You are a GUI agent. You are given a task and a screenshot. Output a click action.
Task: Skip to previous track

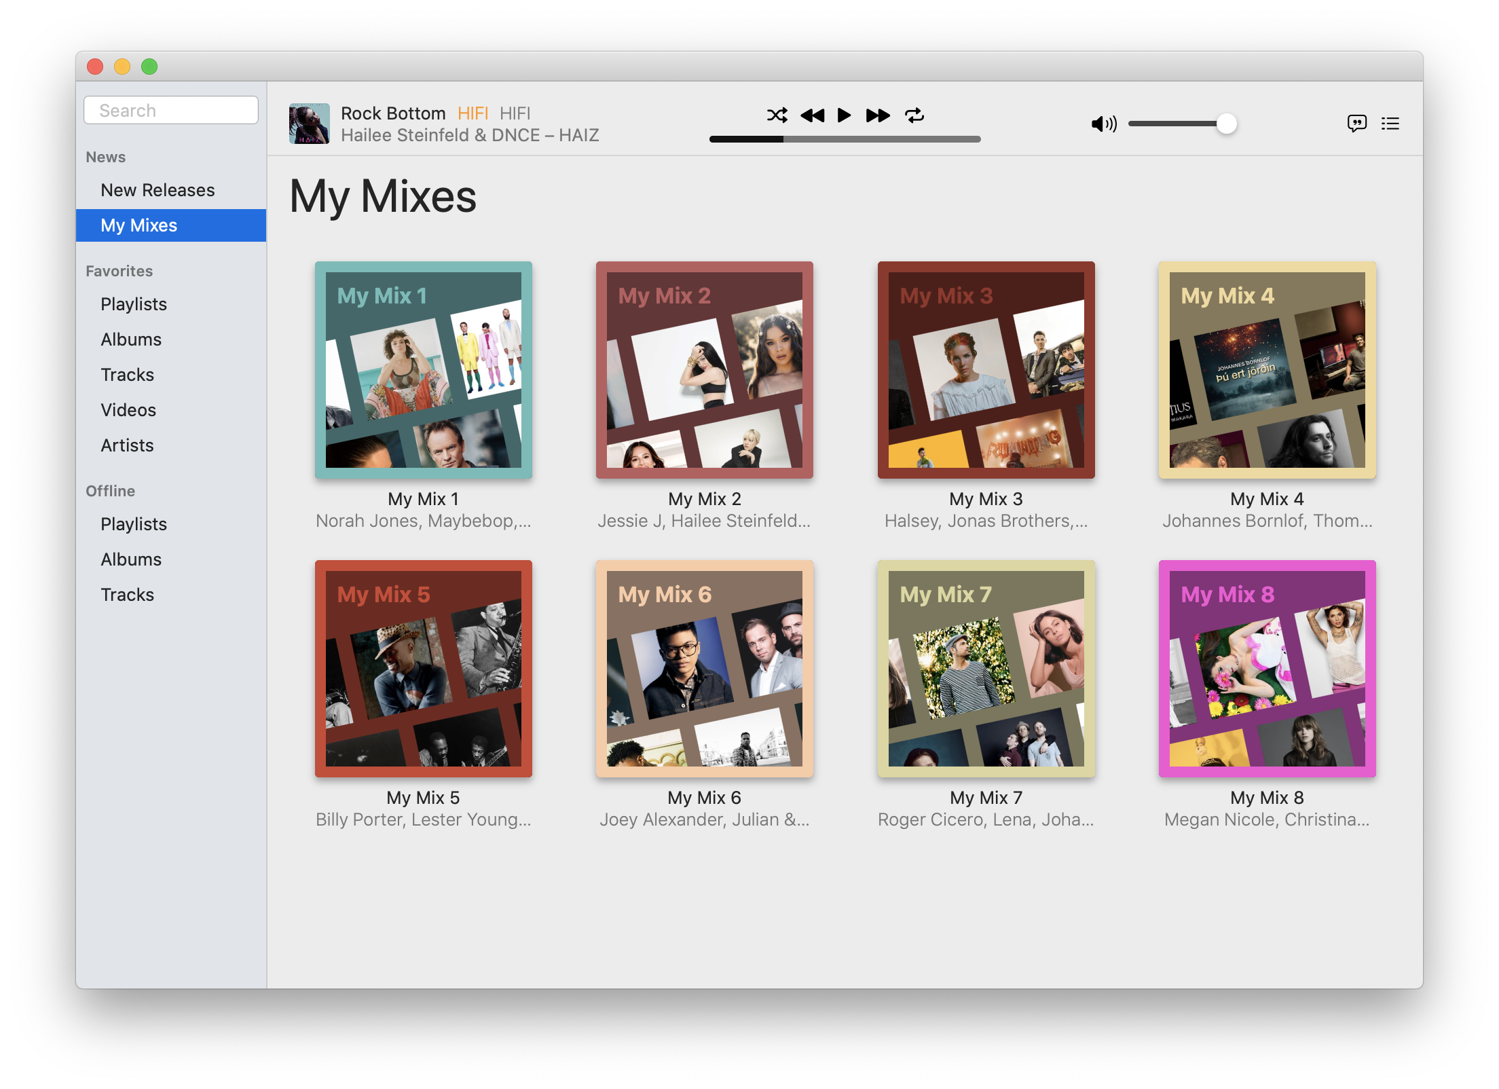click(812, 115)
